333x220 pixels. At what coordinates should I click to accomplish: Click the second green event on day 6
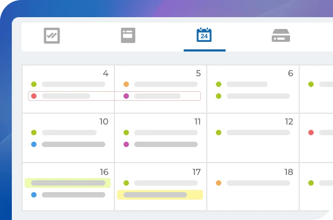point(258,96)
